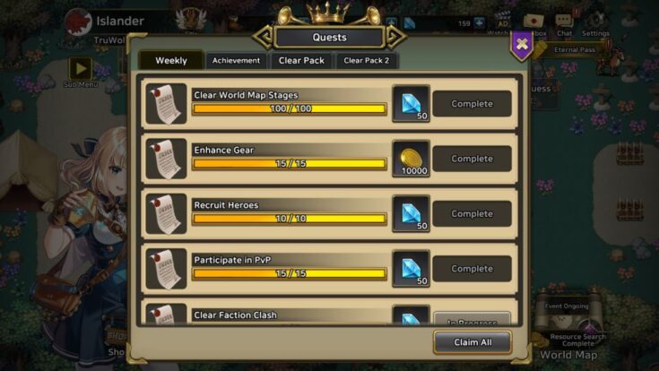Tap the diamond reward for Recruit Heroes
The image size is (659, 371).
click(411, 214)
